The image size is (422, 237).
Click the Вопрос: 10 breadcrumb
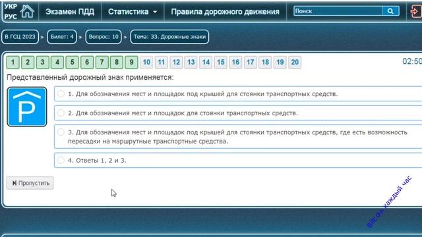click(x=104, y=37)
